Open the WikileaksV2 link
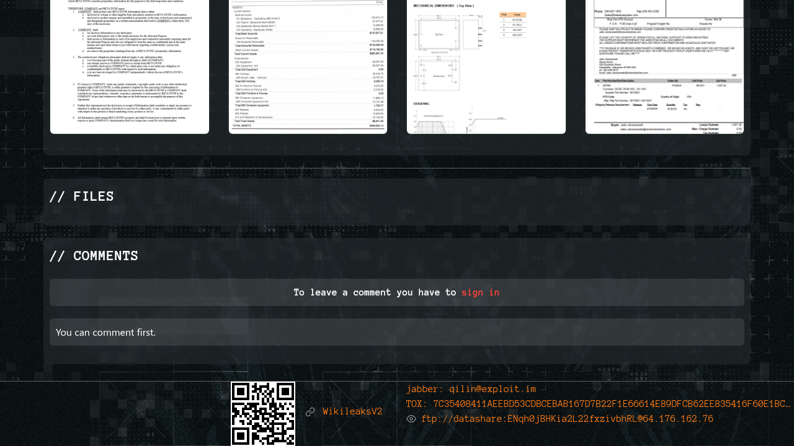Image resolution: width=794 pixels, height=446 pixels. tap(352, 412)
